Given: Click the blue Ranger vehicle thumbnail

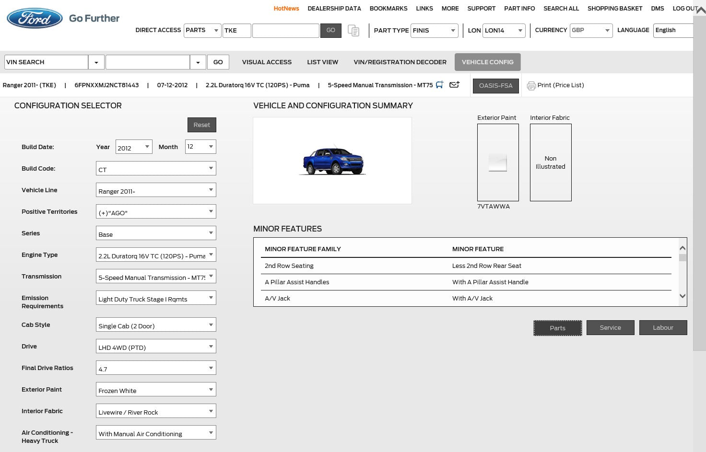Looking at the screenshot, I should click(x=333, y=161).
